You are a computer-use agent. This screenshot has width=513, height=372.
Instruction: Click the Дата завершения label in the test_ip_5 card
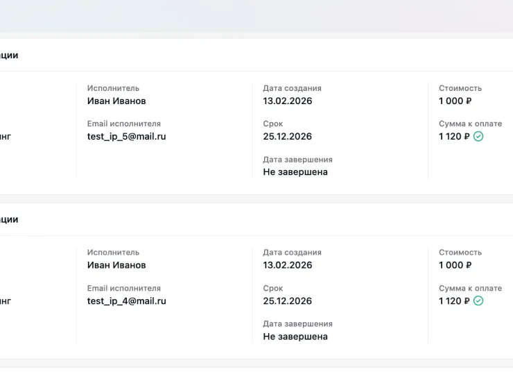tap(297, 160)
